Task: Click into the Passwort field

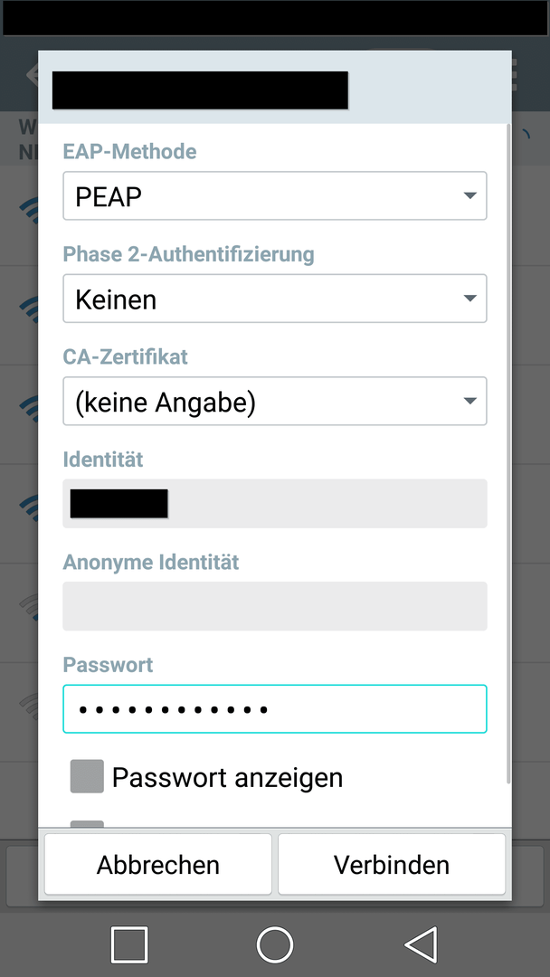Action: [x=275, y=709]
